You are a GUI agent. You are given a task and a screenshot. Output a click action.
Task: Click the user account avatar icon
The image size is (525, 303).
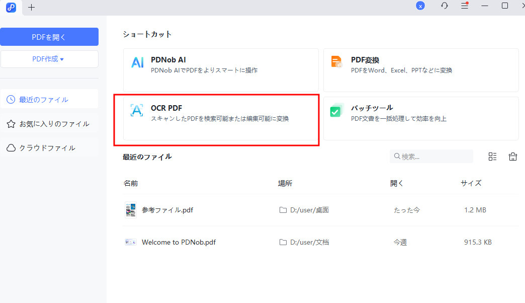tap(420, 6)
